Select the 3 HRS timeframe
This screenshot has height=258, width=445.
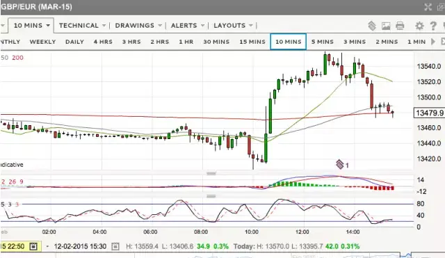131,42
